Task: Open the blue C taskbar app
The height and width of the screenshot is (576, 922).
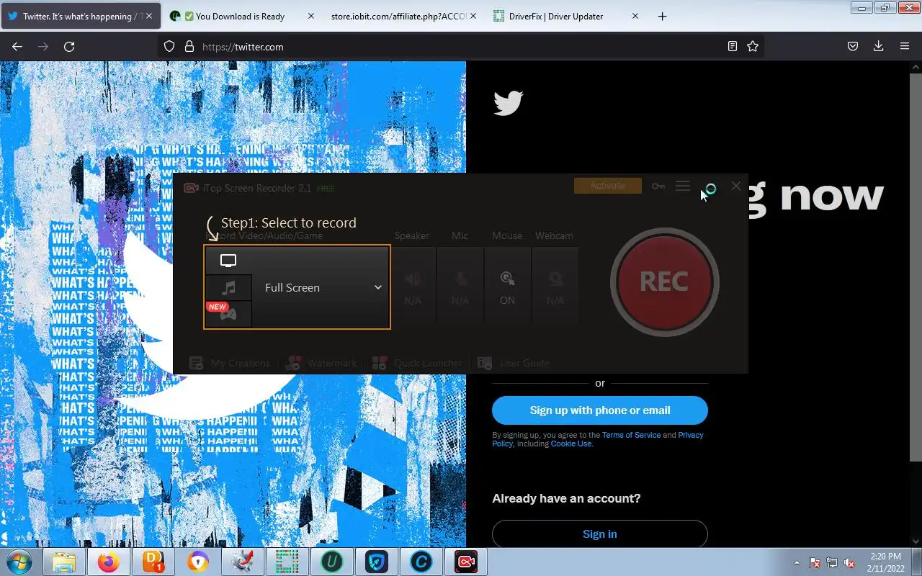Action: [421, 562]
